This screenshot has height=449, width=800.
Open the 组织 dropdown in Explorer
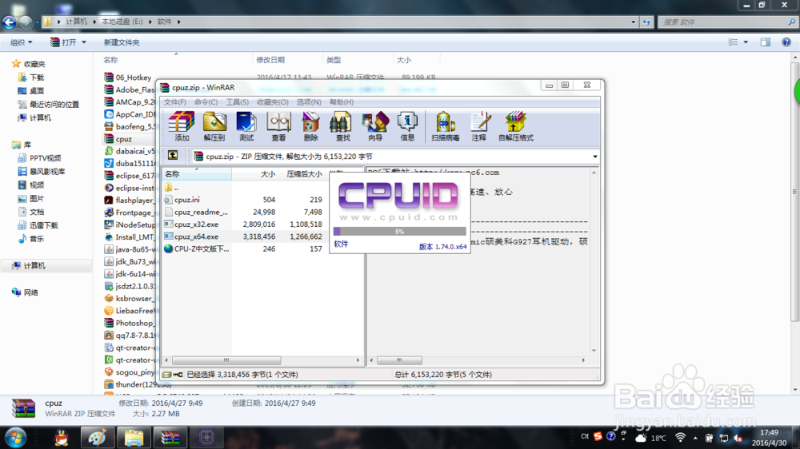coord(22,42)
